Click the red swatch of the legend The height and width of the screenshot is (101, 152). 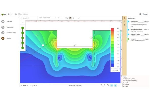112,29
